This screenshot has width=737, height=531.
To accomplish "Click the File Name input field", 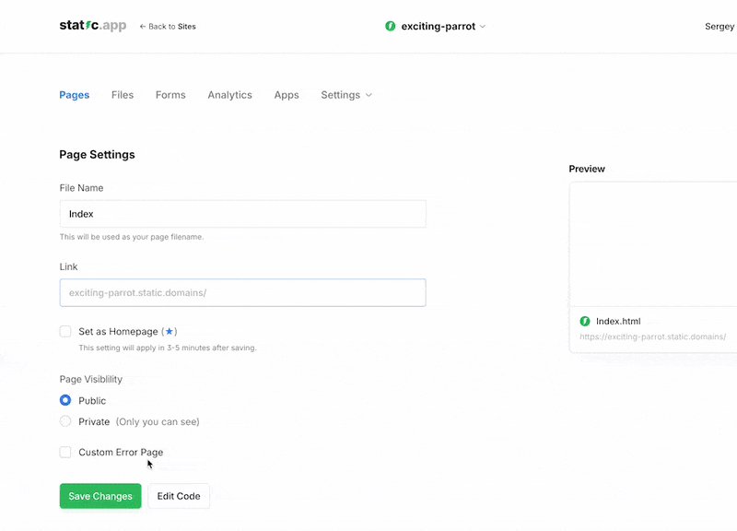I will 242,214.
